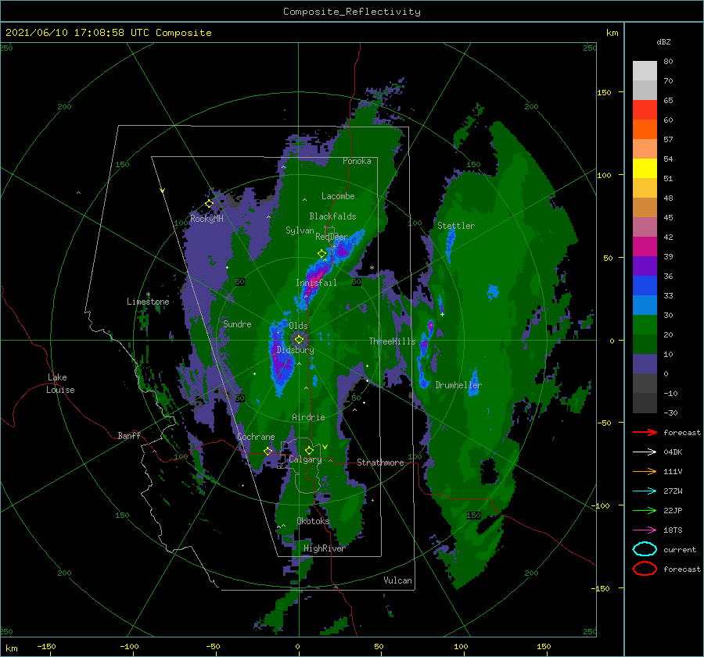The image size is (704, 657).
Task: Pick the red 60–65 dBZ color swatch
Action: point(645,110)
